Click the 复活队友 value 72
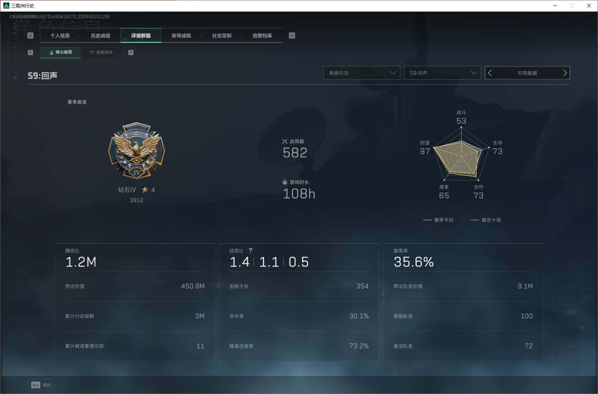Image resolution: width=598 pixels, height=394 pixels. [x=529, y=346]
